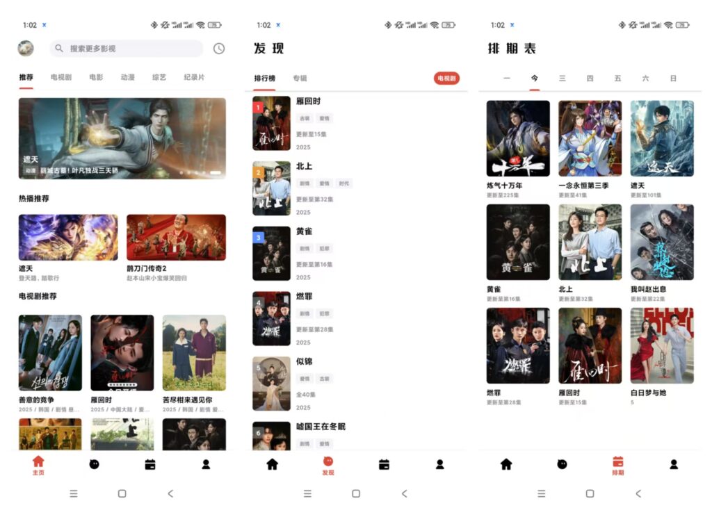Open 苦尽柑来遇见你 poster

click(195, 353)
